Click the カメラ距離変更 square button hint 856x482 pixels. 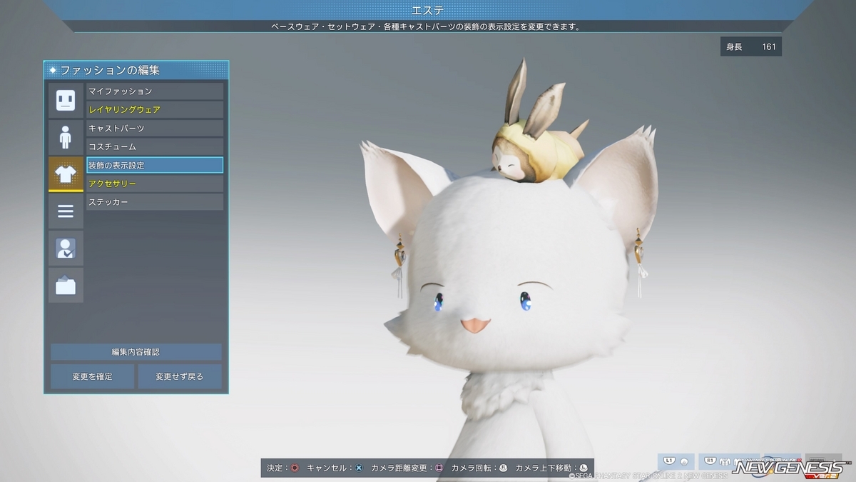pyautogui.click(x=439, y=468)
